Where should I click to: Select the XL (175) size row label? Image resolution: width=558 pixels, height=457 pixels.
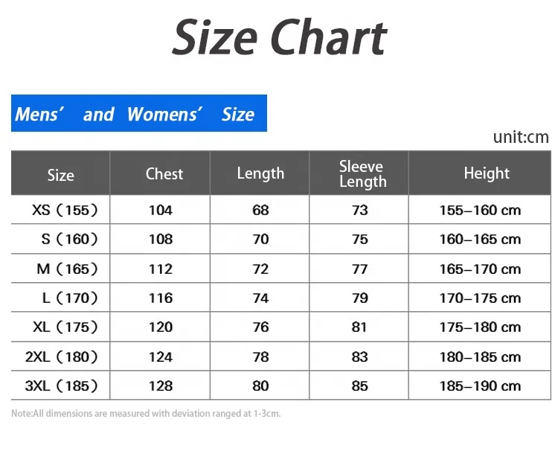click(x=65, y=327)
